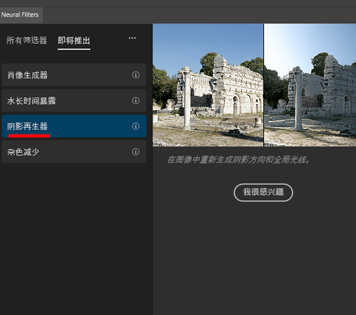Click the info icon beside 杂色减少
356x315 pixels.
[136, 152]
